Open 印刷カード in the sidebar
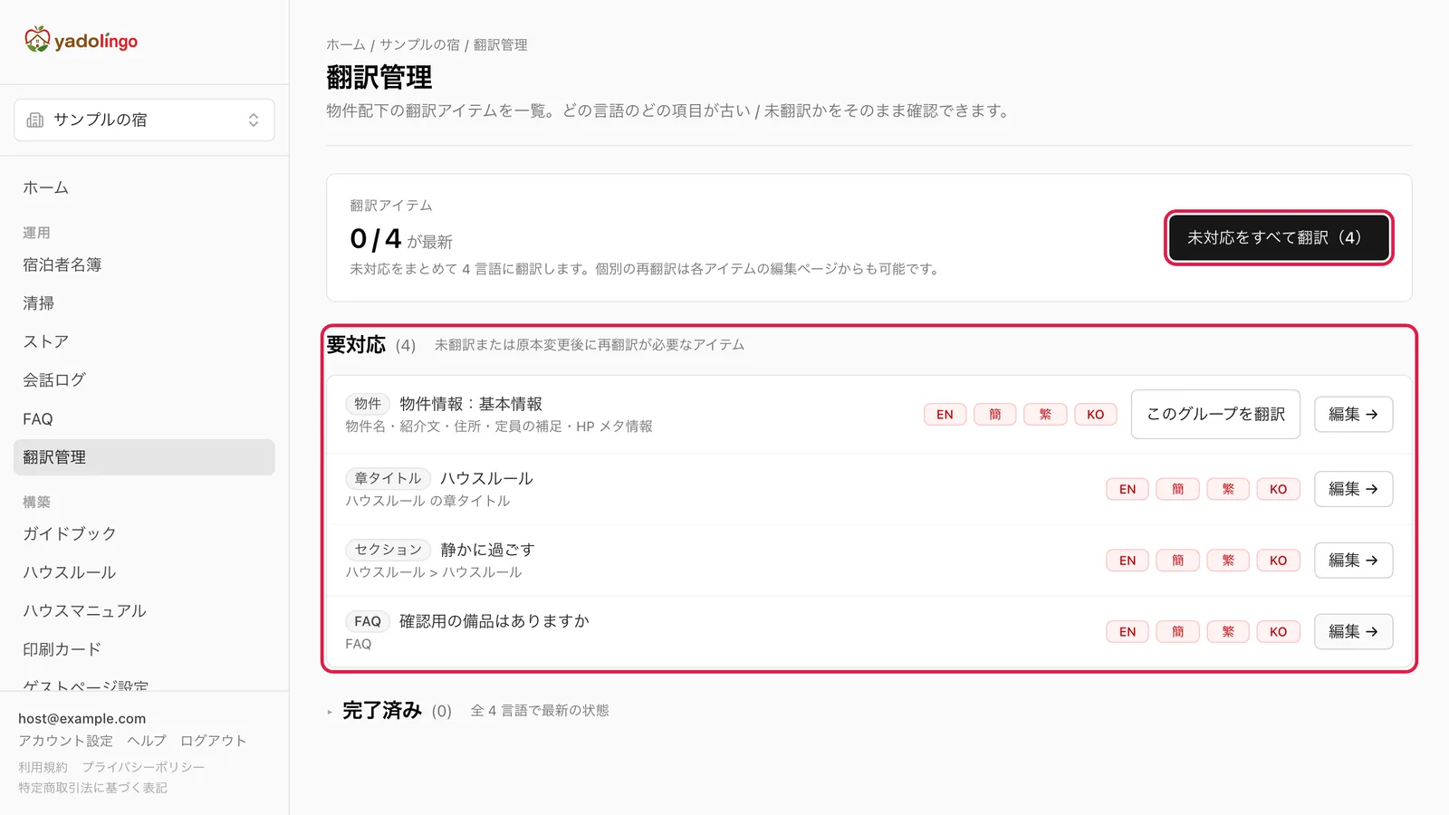This screenshot has height=815, width=1449. click(62, 649)
